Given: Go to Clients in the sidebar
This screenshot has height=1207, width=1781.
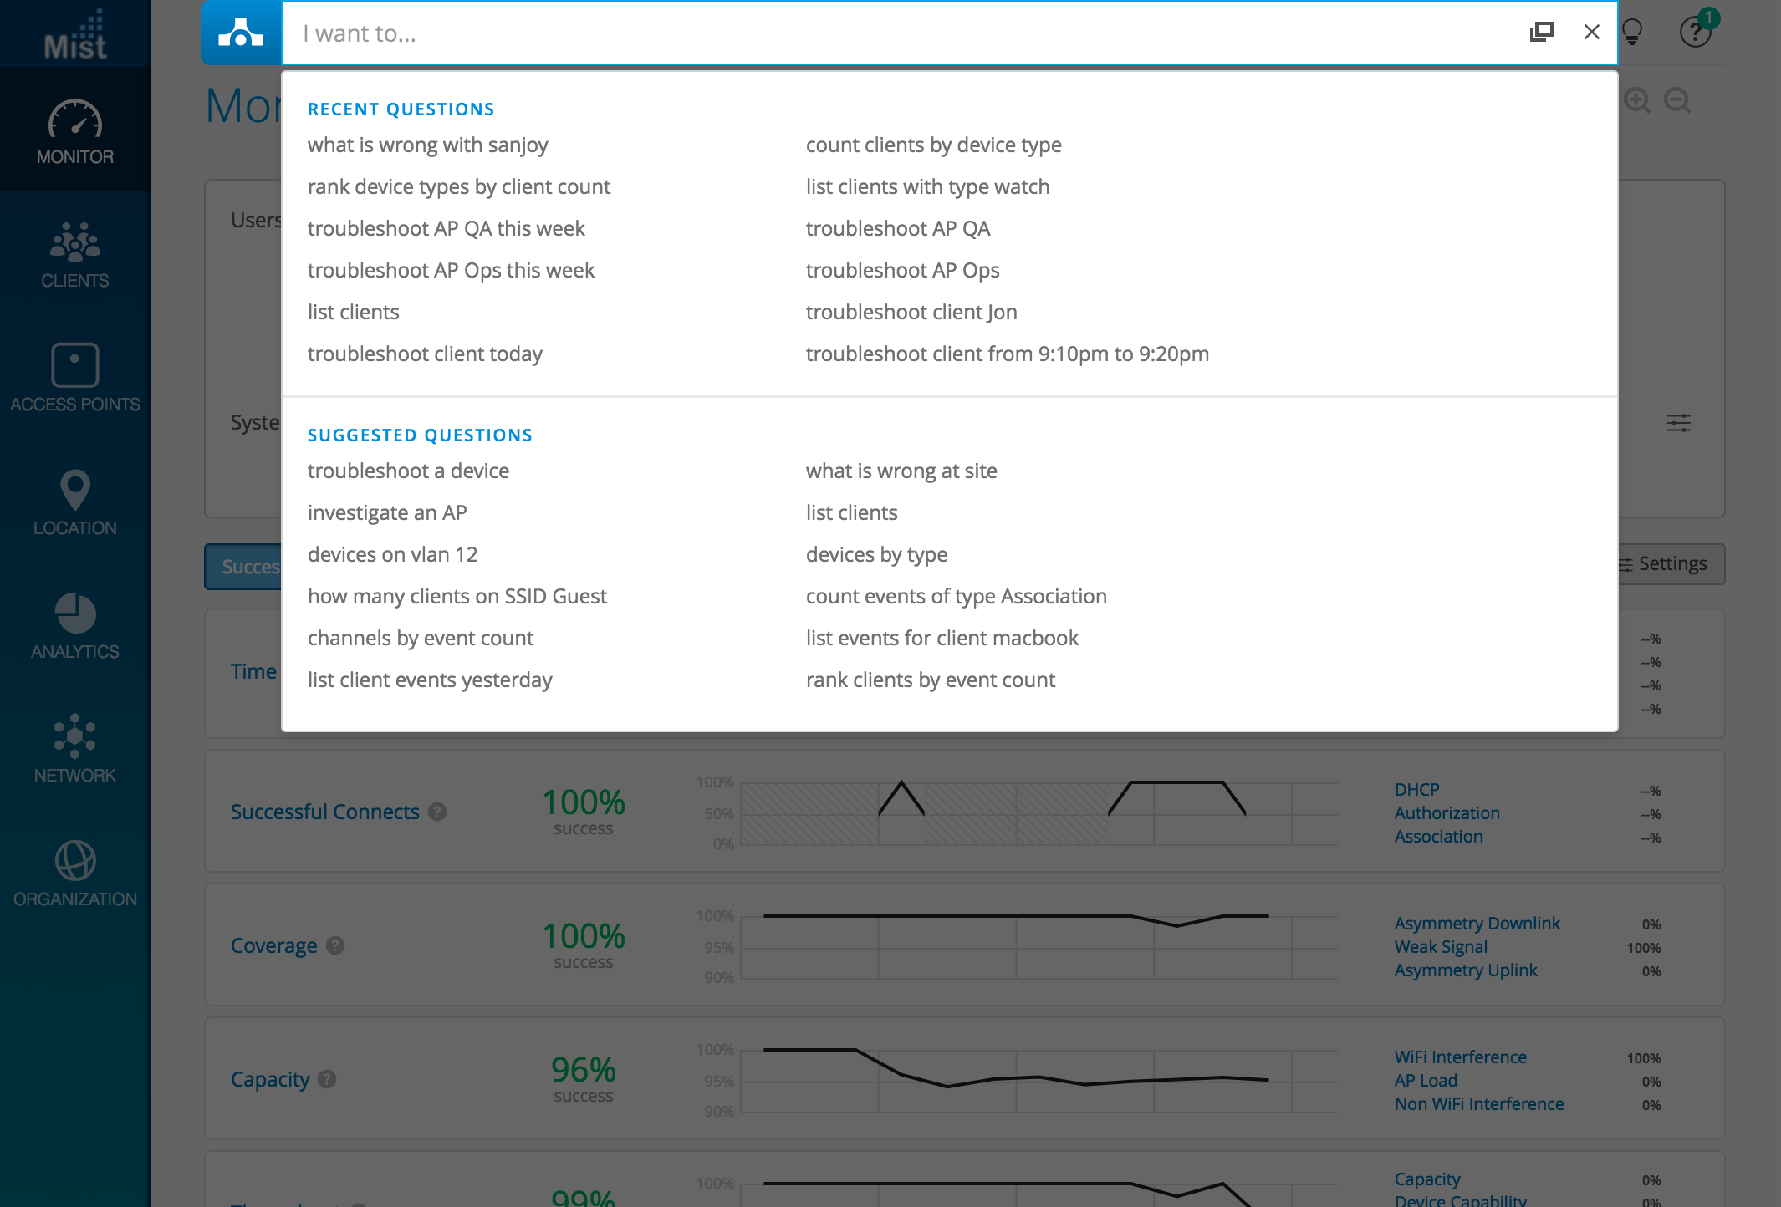Looking at the screenshot, I should (75, 255).
